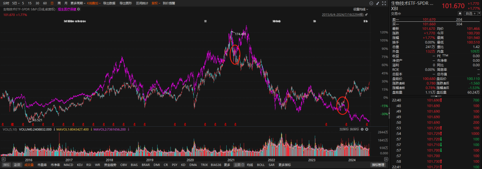Select KDJ indicator
Screen dimensions: 482x169
(79, 165)
